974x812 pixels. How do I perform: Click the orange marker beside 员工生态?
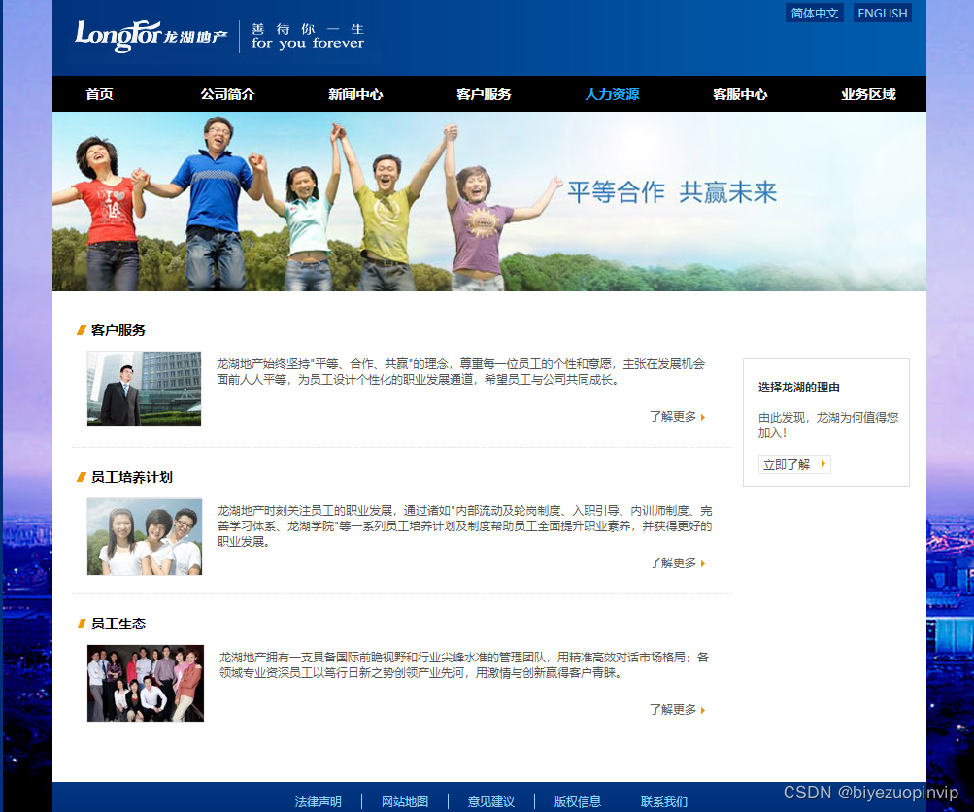pyautogui.click(x=82, y=624)
